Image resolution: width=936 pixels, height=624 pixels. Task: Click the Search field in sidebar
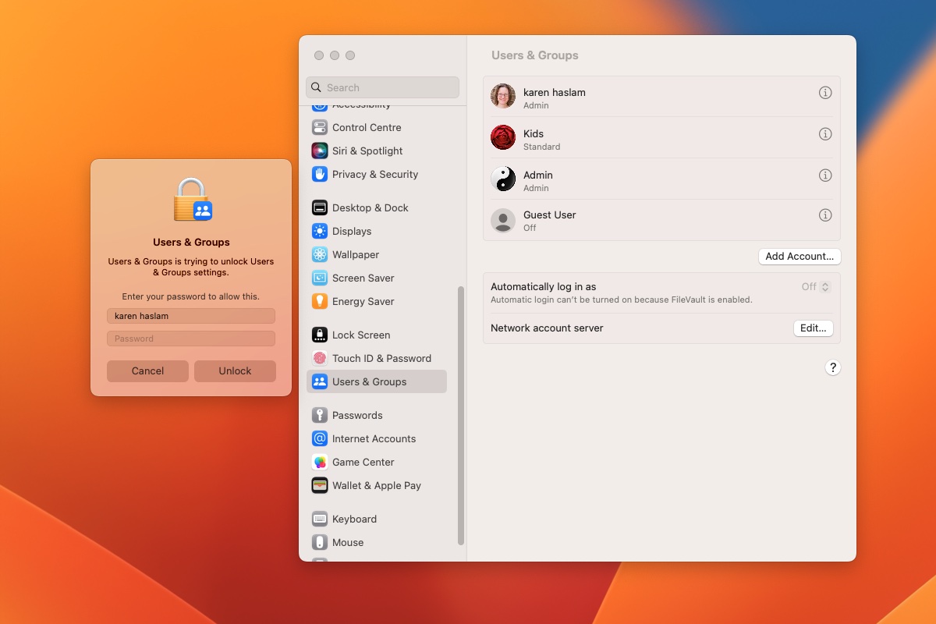pyautogui.click(x=383, y=87)
